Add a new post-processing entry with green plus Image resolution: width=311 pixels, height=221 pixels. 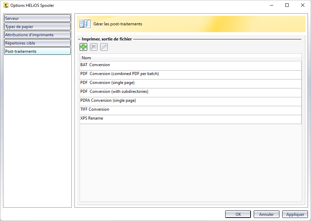tap(83, 47)
